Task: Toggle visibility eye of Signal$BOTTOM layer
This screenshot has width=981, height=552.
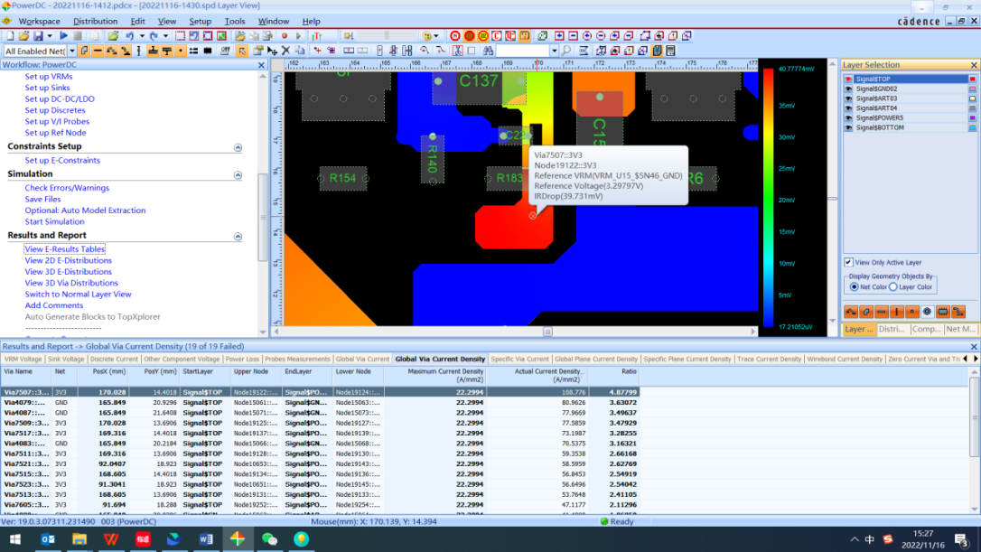Action: 848,127
